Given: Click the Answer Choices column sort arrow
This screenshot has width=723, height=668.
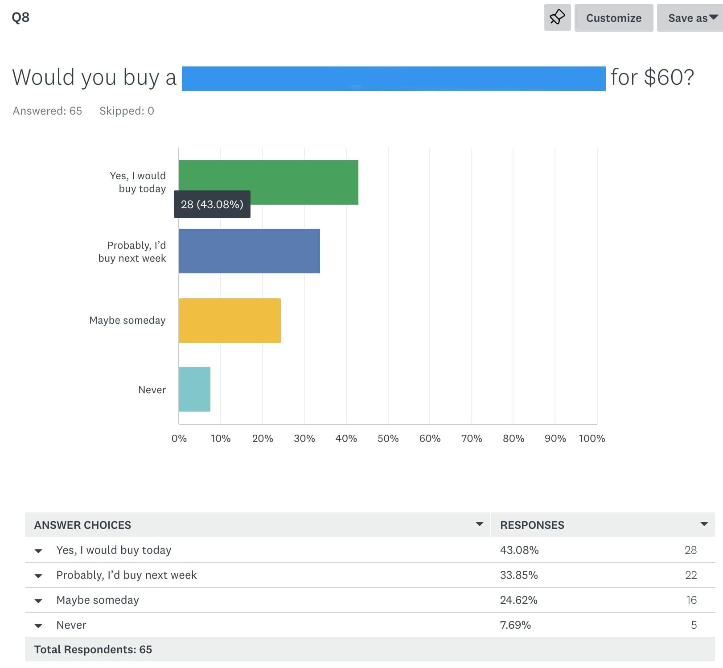Looking at the screenshot, I should [x=479, y=524].
